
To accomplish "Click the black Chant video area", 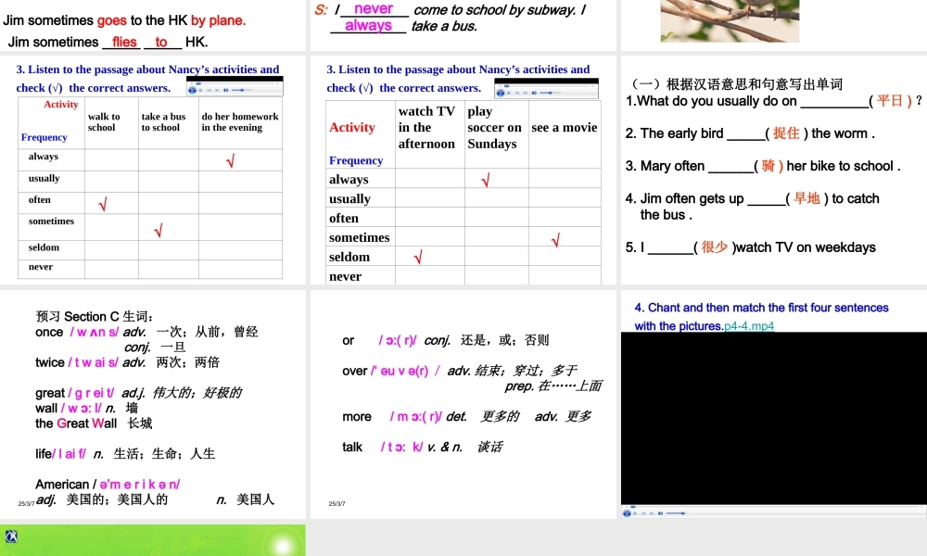I will click(773, 418).
